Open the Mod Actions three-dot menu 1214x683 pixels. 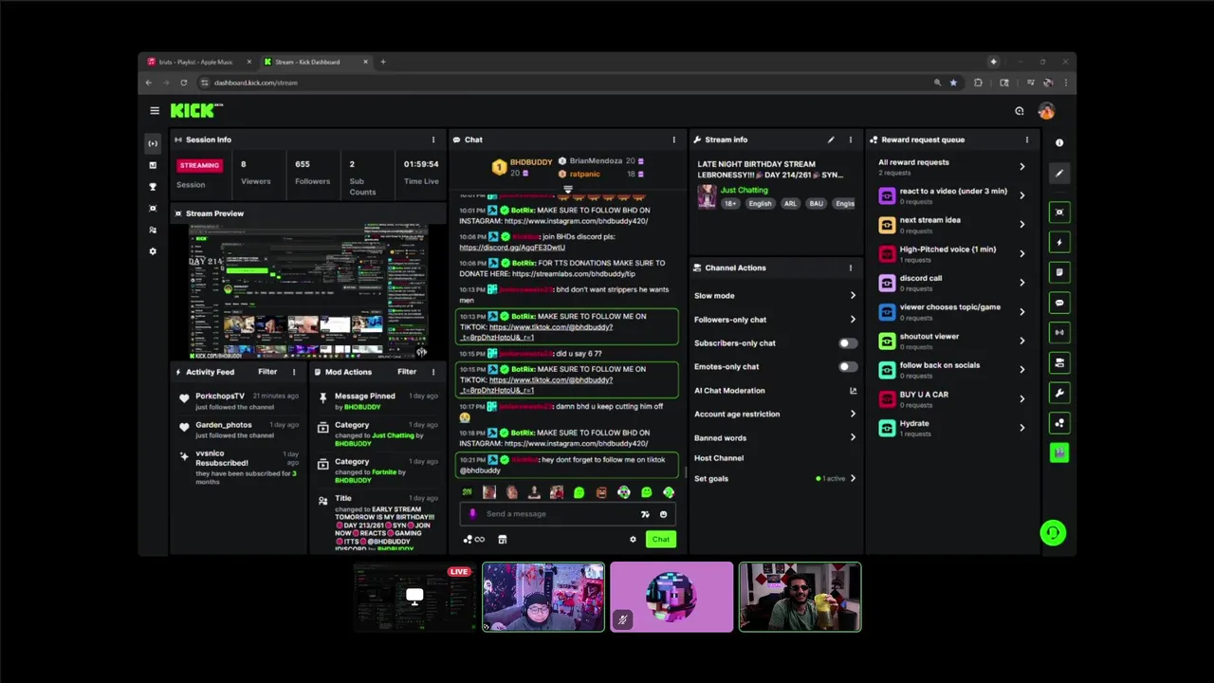(x=433, y=372)
